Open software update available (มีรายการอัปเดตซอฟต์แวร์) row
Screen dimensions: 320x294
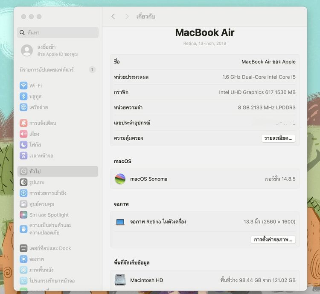pos(58,70)
